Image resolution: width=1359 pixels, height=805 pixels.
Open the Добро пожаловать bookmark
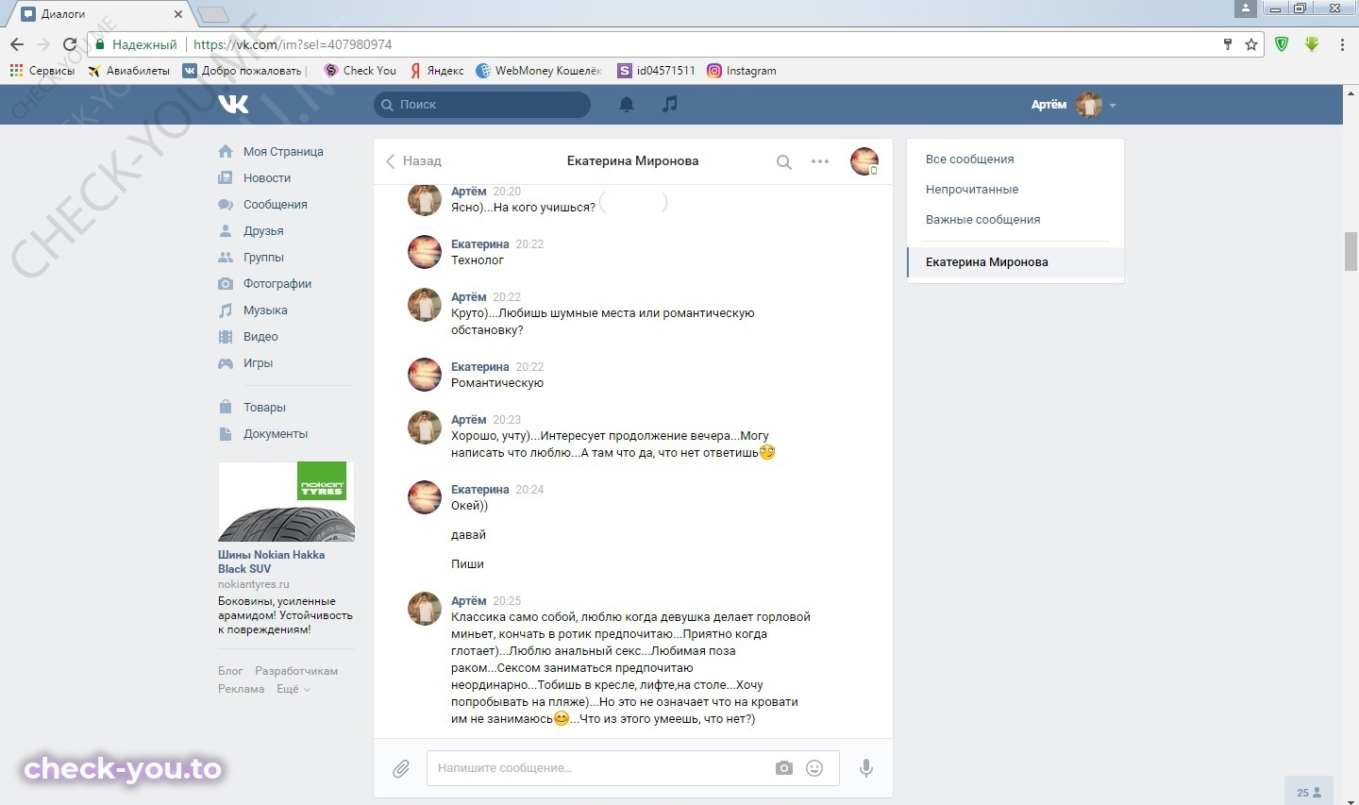[243, 71]
